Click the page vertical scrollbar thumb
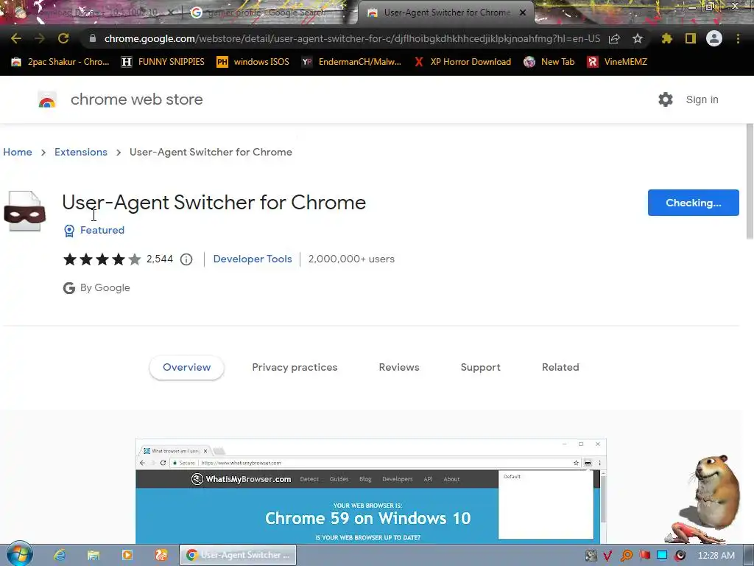This screenshot has height=566, width=754. pos(750,181)
